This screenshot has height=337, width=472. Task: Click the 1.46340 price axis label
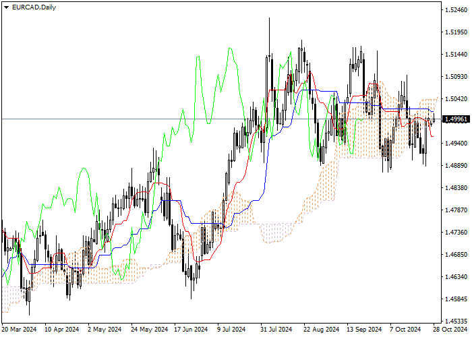(x=456, y=277)
